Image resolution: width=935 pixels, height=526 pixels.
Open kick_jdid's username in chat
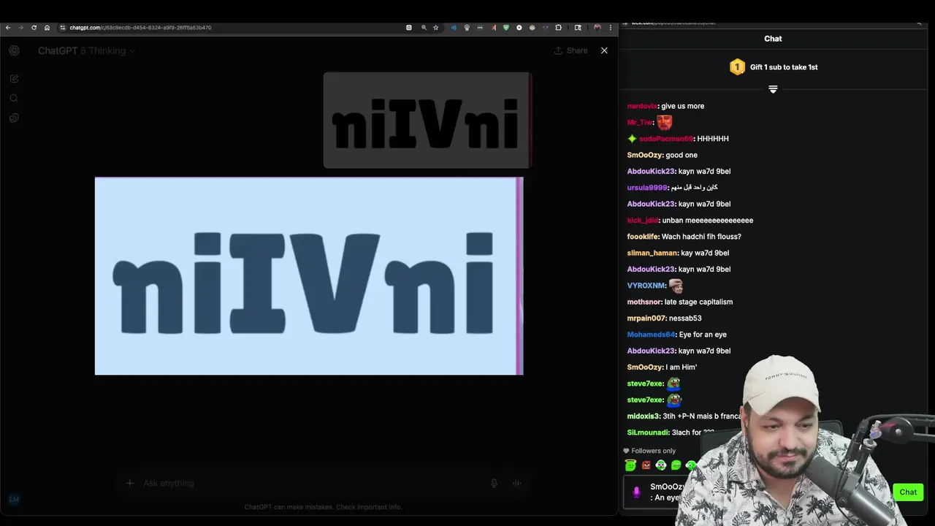643,221
